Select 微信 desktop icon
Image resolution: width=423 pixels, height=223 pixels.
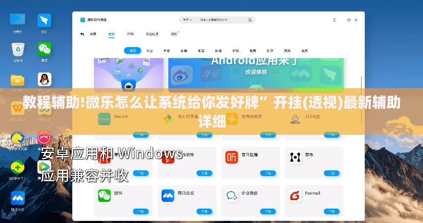[44, 50]
